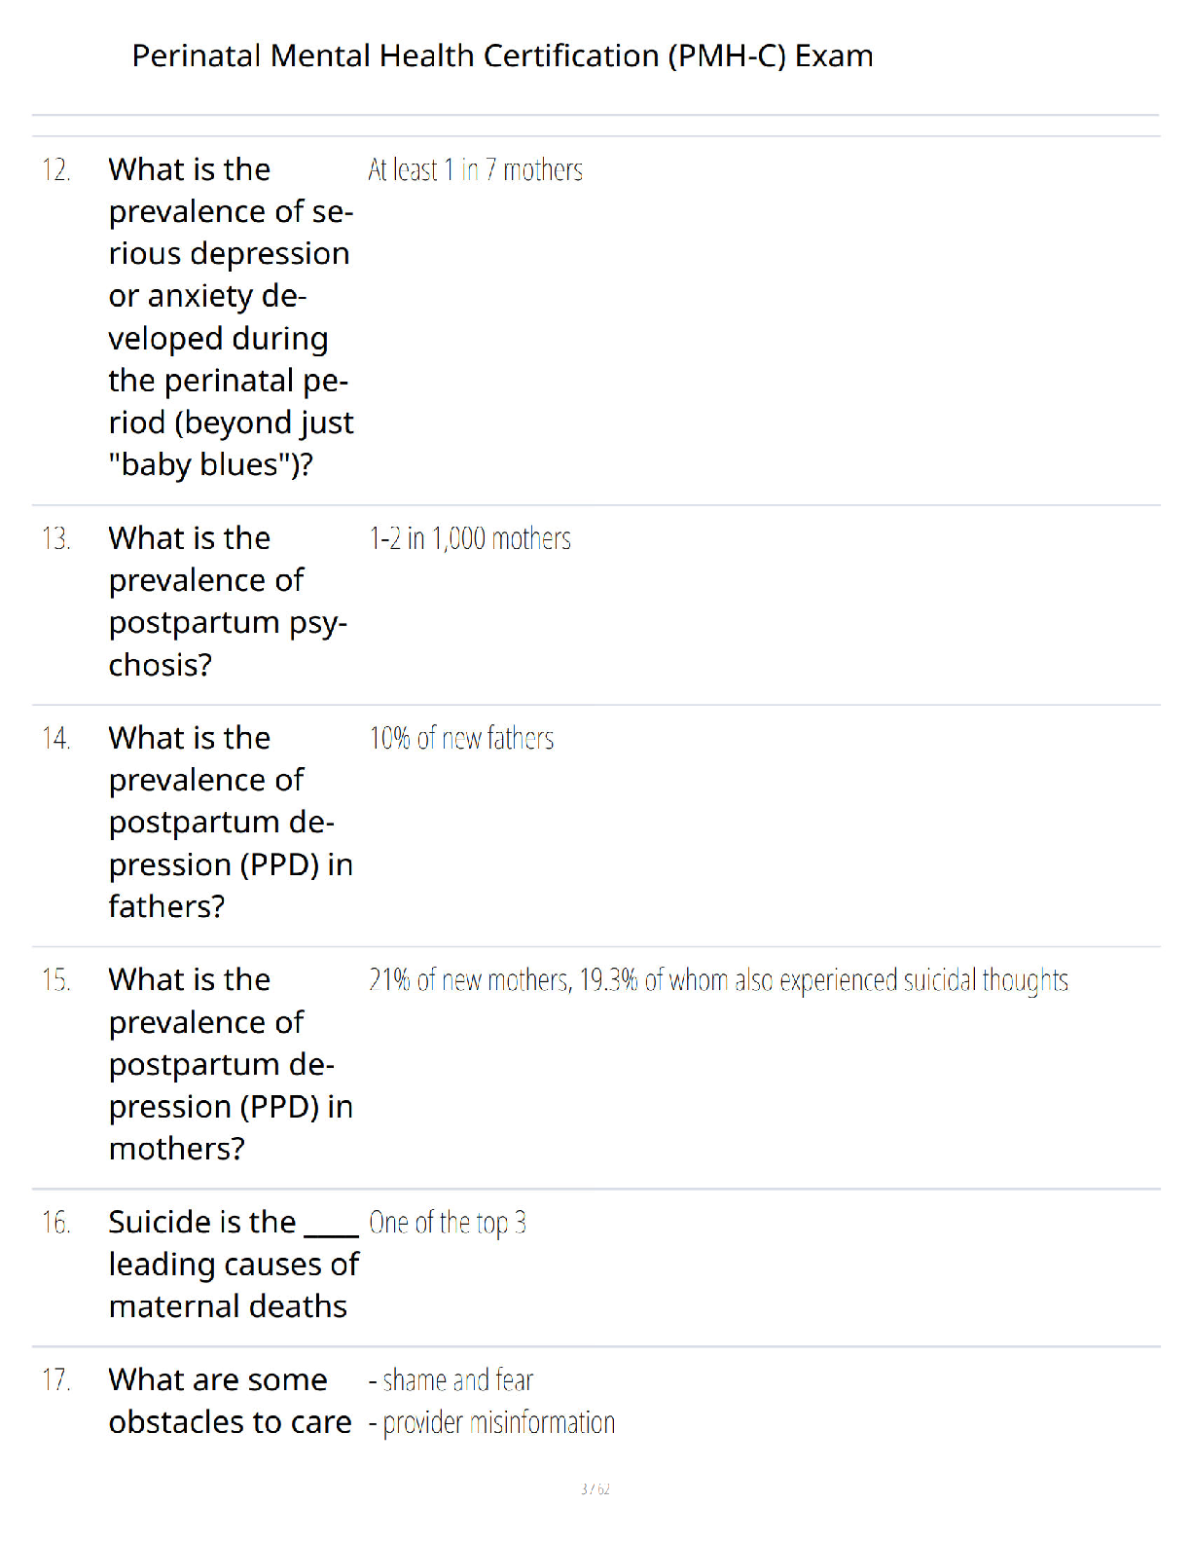This screenshot has height=1542, width=1191.
Task: Select question 15 about PPD in mothers
Action: click(231, 1064)
